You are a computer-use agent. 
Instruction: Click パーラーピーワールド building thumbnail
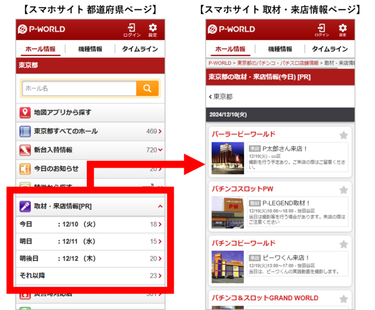click(228, 158)
